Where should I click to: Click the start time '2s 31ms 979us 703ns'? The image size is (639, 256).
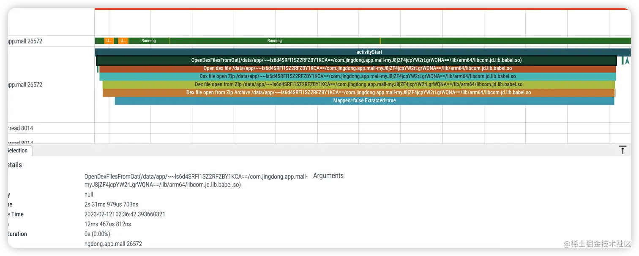tap(111, 205)
